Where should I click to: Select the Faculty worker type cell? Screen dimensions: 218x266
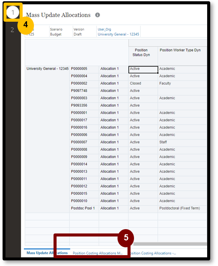182,83
